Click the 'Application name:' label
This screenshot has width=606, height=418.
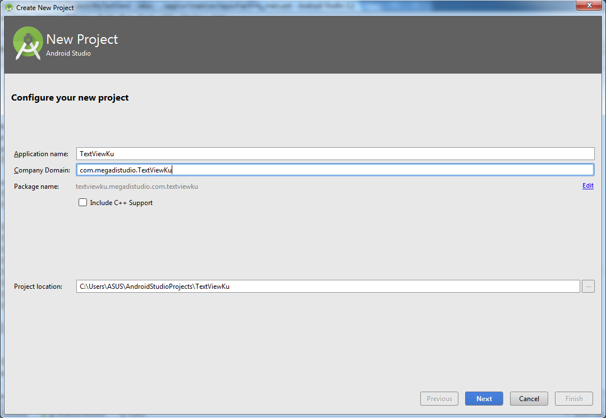point(41,154)
